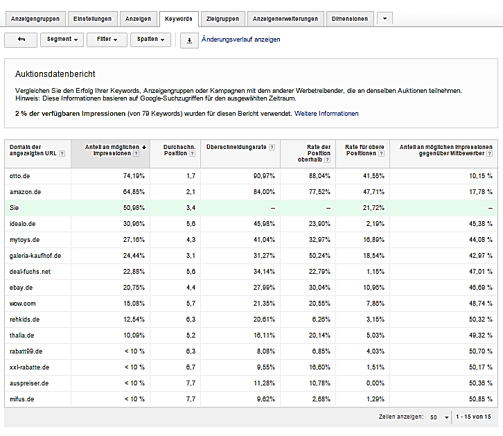This screenshot has height=436, width=503.
Task: Click the galeria-kaufhof.de row domain
Action: (x=35, y=256)
